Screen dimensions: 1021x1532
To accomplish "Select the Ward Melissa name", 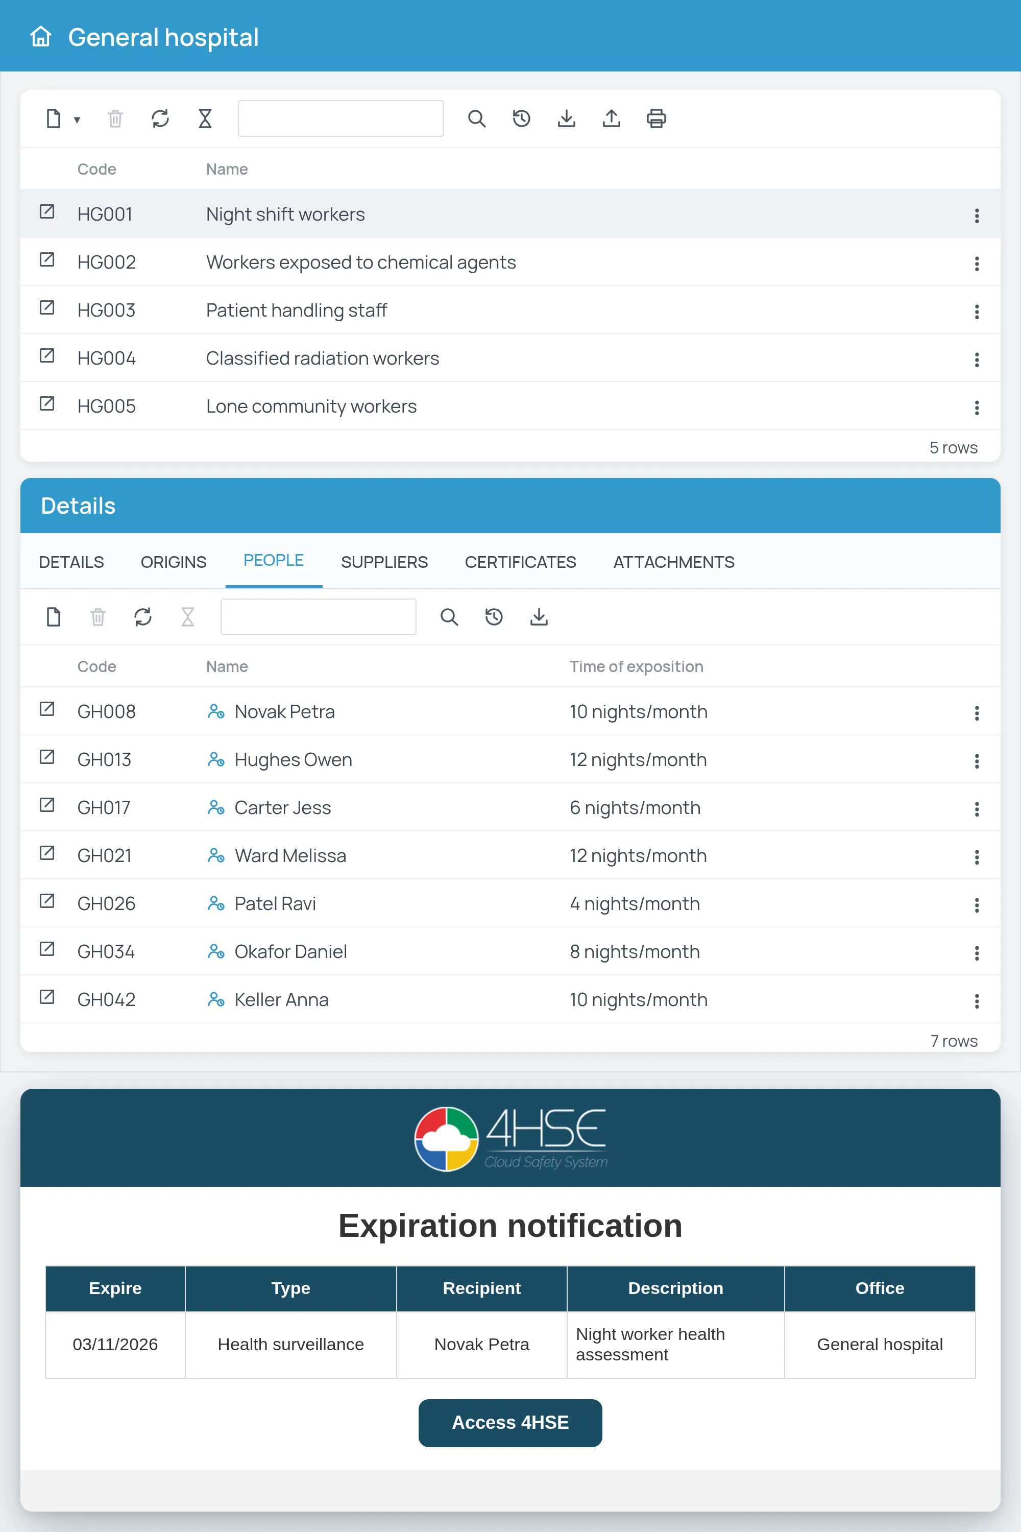I will tap(290, 856).
